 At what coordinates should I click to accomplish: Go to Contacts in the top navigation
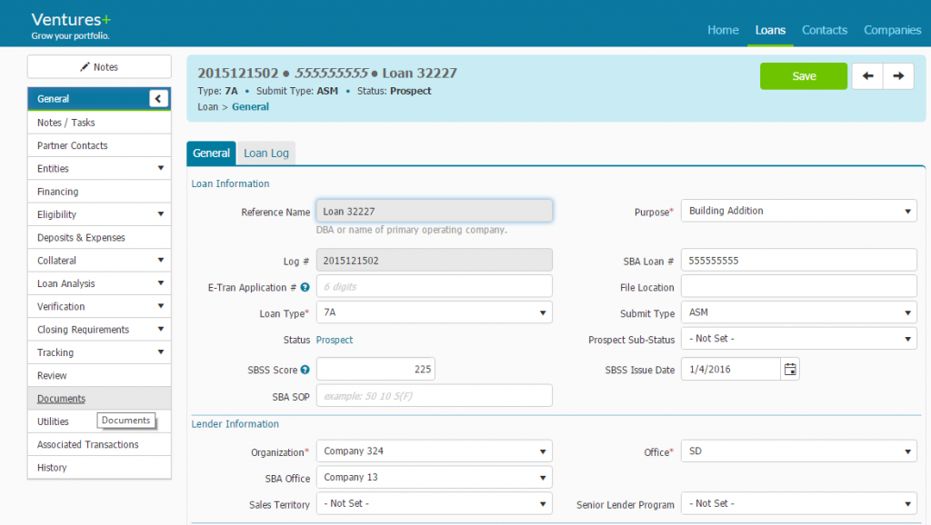825,30
